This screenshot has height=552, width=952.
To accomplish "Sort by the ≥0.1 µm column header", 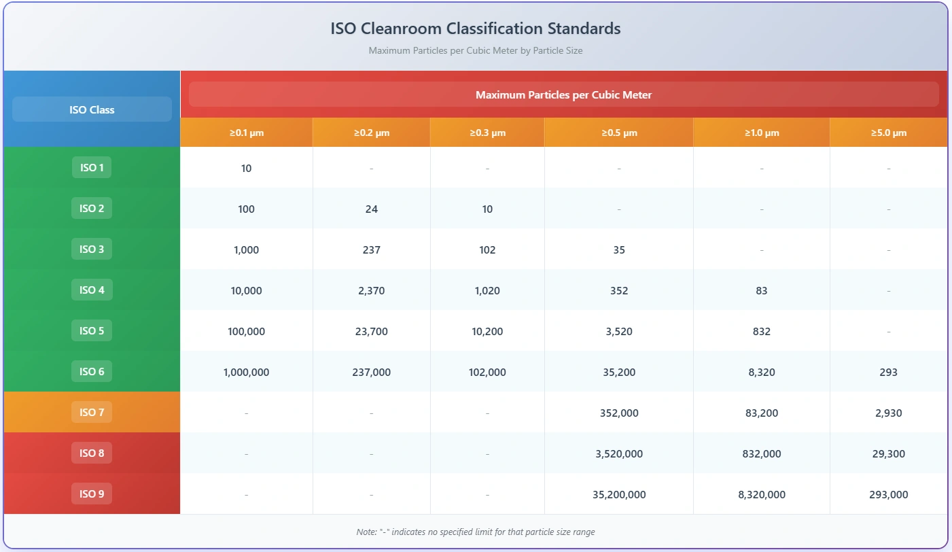I will (246, 132).
